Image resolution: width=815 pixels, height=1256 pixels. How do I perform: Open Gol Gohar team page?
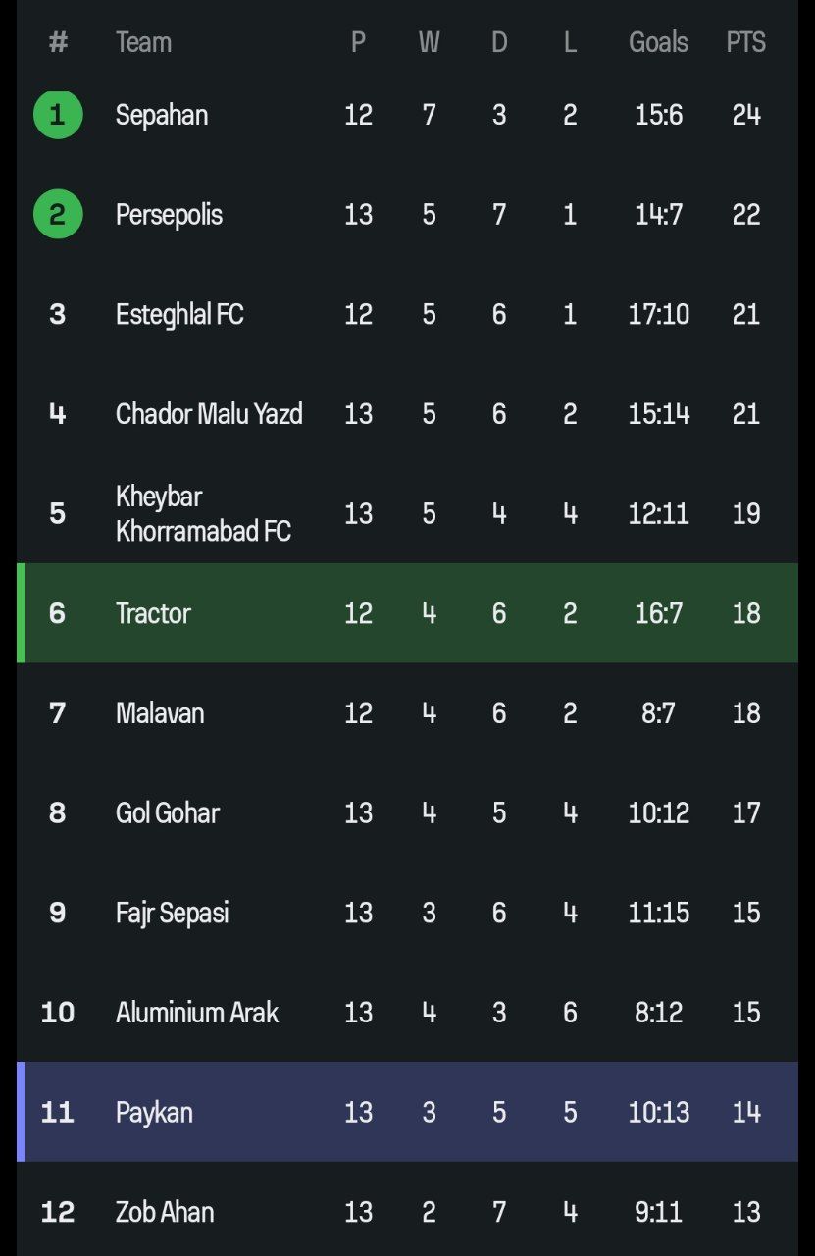168,812
